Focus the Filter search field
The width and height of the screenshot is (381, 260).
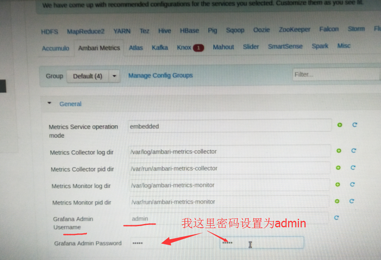pyautogui.click(x=337, y=74)
